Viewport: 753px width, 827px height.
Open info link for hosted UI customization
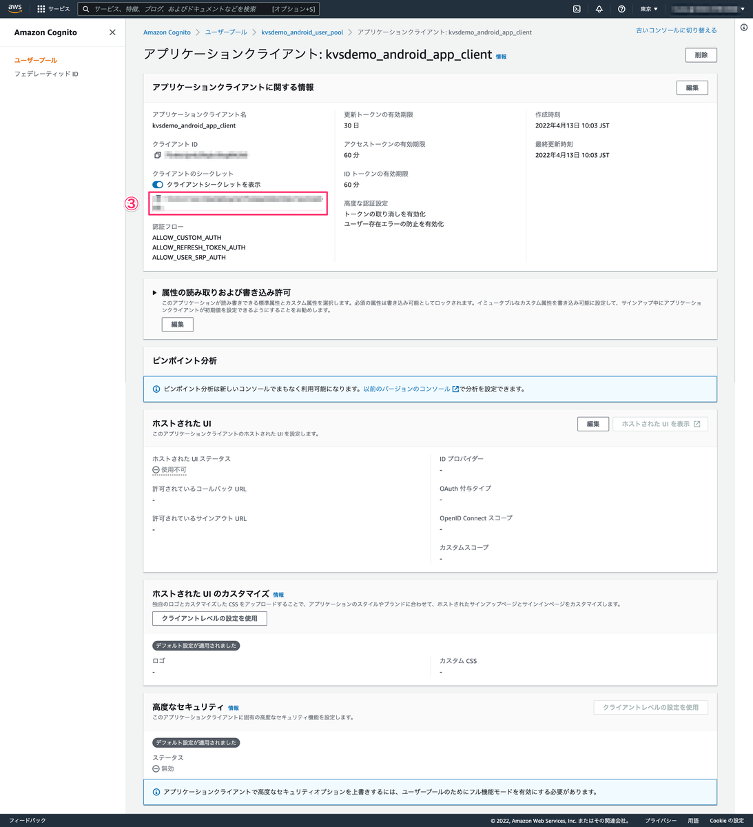278,595
